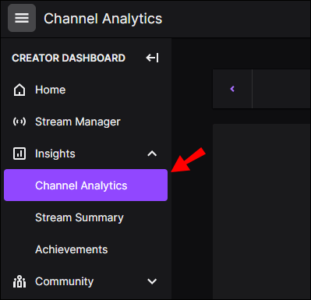
Task: Select Channel Analytics in sidebar
Action: point(86,185)
